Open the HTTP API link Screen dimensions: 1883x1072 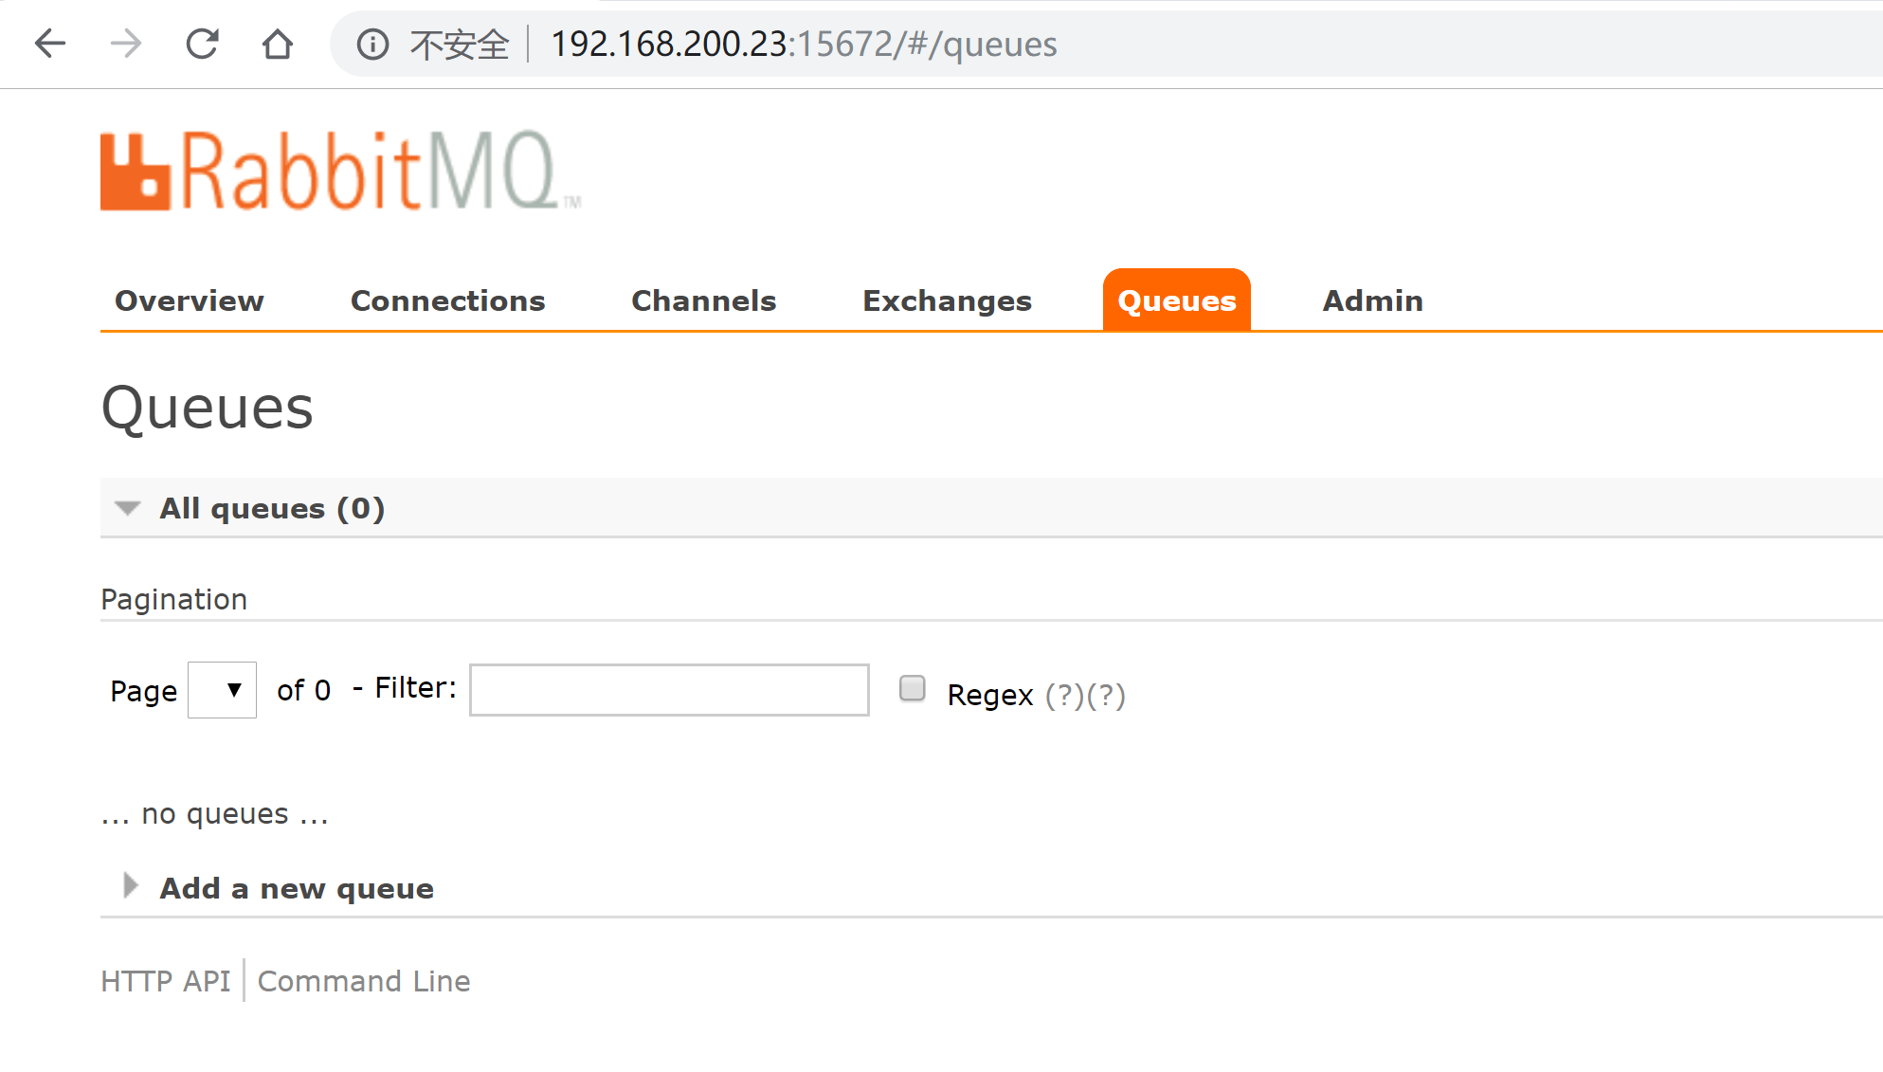(x=166, y=981)
